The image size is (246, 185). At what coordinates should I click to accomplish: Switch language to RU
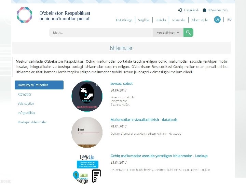(x=229, y=20)
